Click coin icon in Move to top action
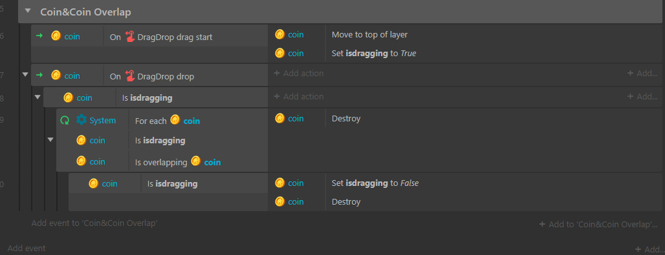This screenshot has width=665, height=255. coord(279,34)
